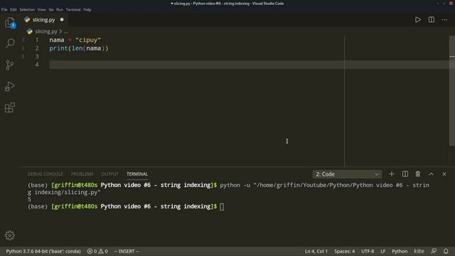The height and width of the screenshot is (256, 455).
Task: Expand breadcrumb ellipsis after slicing.py
Action: click(x=66, y=31)
